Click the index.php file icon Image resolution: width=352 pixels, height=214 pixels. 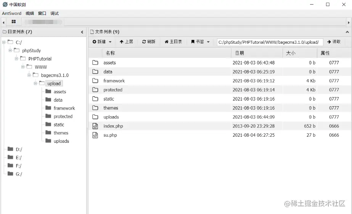click(x=95, y=126)
